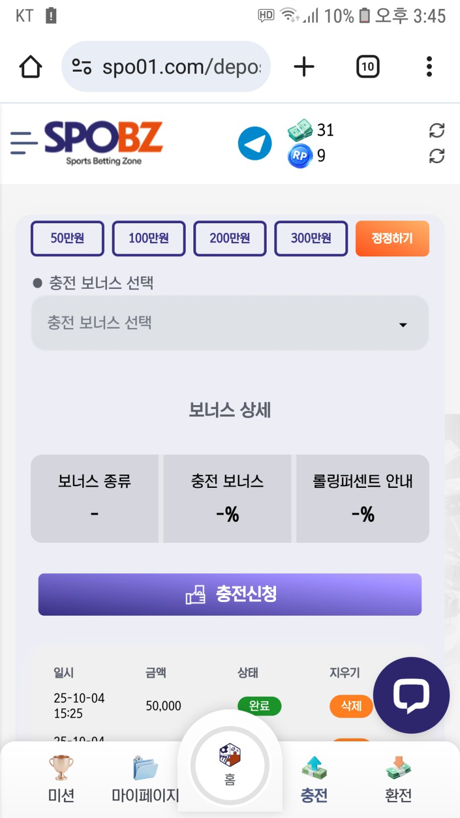
Task: Expand the 충전 보너스 선택 dropdown
Action: tap(230, 324)
